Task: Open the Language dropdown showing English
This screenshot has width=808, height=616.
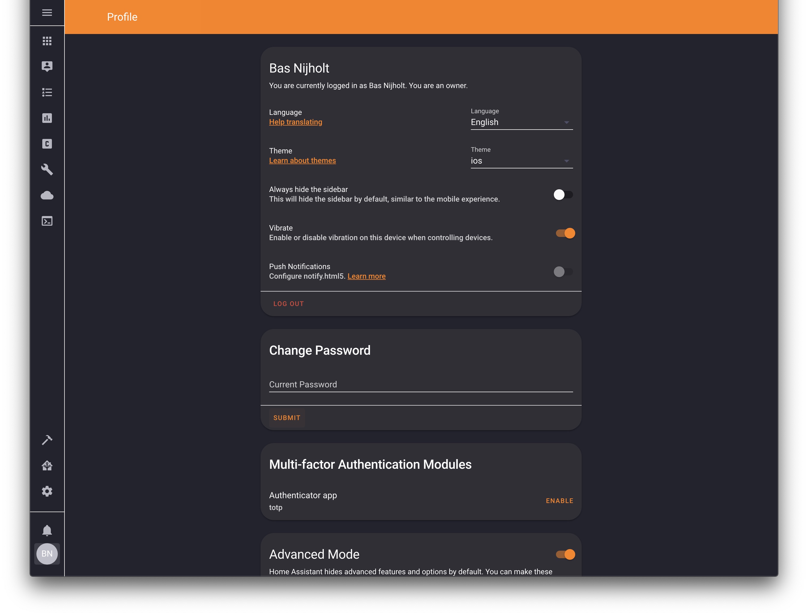Action: [x=521, y=122]
